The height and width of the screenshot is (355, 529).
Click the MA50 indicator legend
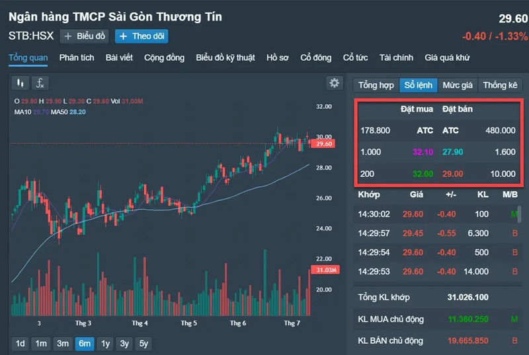pos(68,112)
